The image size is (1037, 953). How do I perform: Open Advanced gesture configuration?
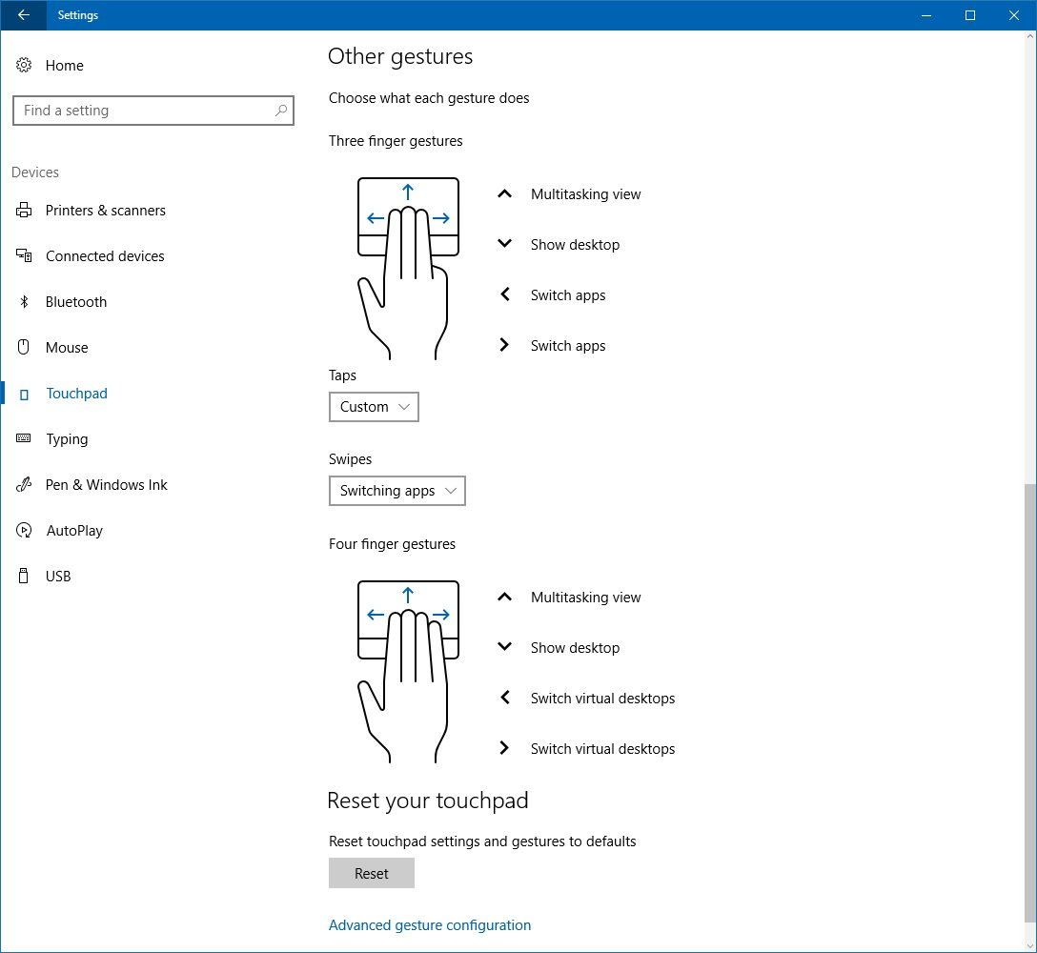pyautogui.click(x=429, y=924)
